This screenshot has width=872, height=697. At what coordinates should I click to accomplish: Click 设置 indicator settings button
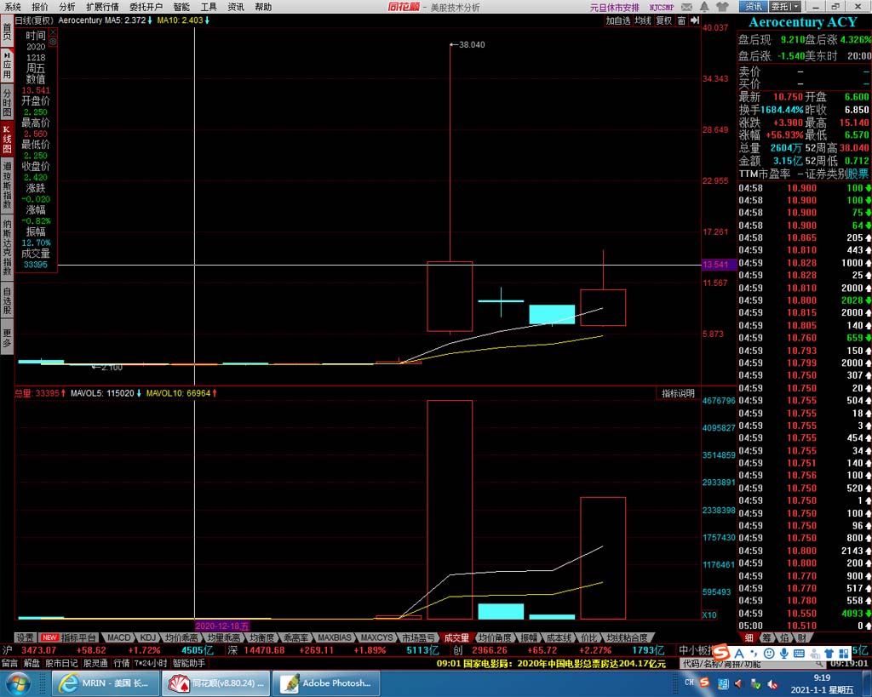click(x=25, y=637)
